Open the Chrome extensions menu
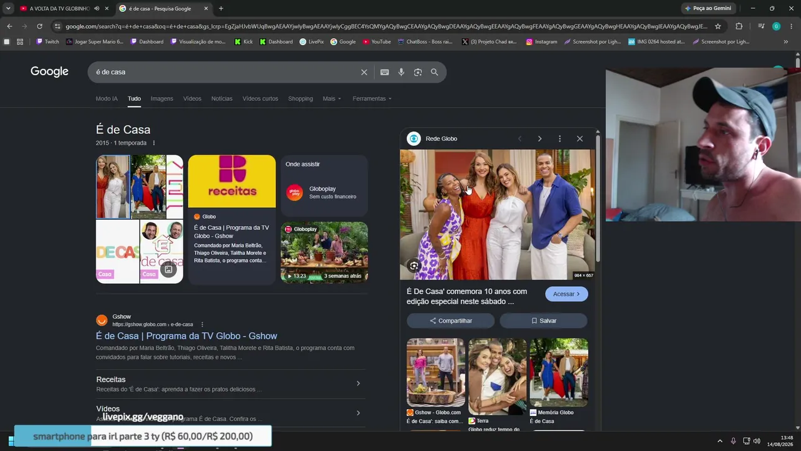The width and height of the screenshot is (801, 451). [x=739, y=26]
